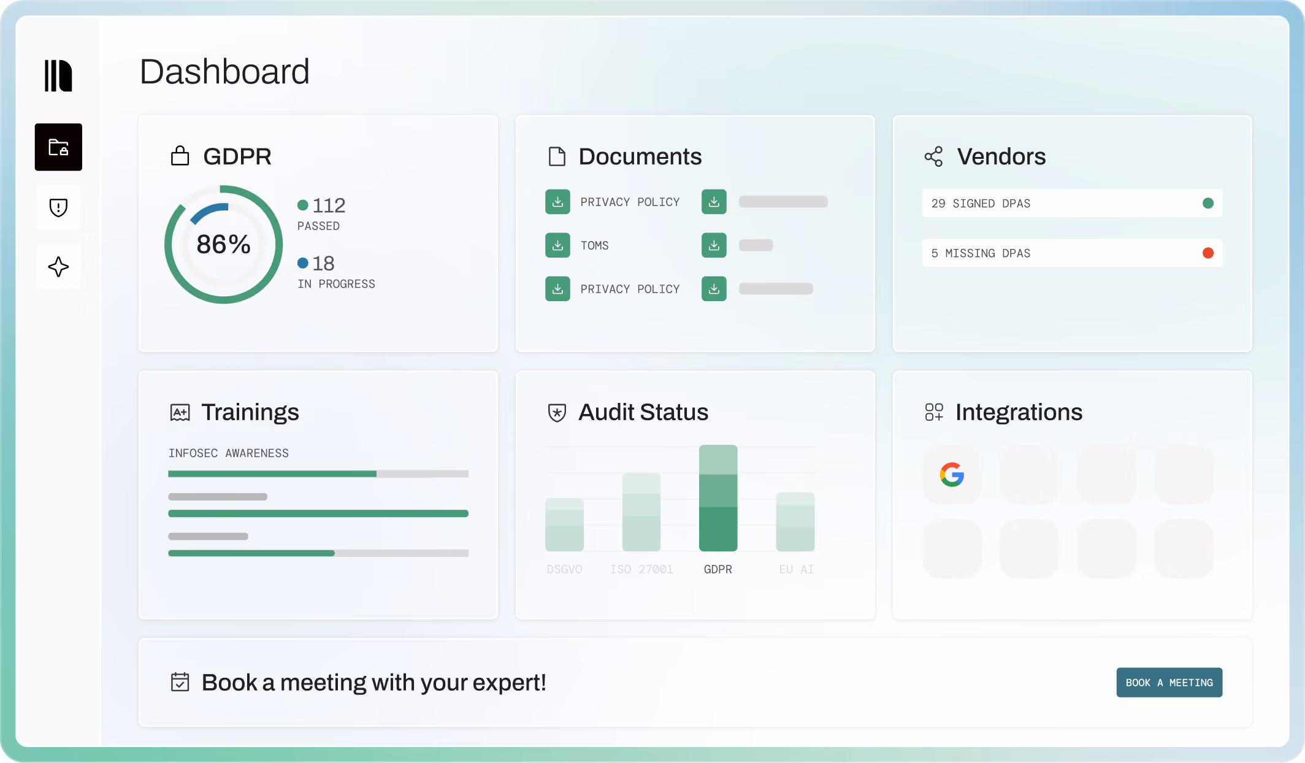Click the EU AI axis label
Screen dimensions: 1305x763
tap(796, 569)
